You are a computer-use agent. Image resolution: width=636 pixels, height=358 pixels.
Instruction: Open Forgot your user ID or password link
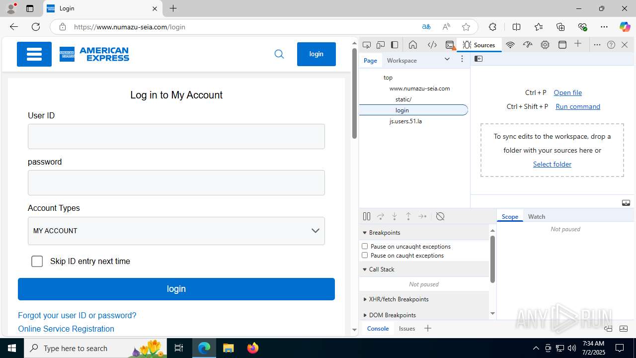77,315
